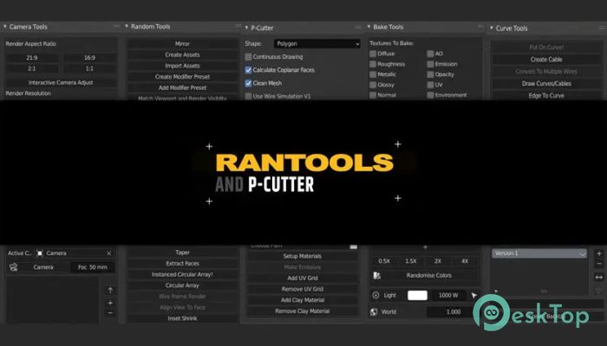The height and width of the screenshot is (346, 607).
Task: Edit the Foc 50 mm field
Action: (93, 266)
